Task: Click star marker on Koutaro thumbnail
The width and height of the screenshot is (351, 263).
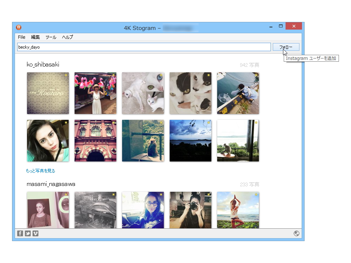Action: pos(66,75)
